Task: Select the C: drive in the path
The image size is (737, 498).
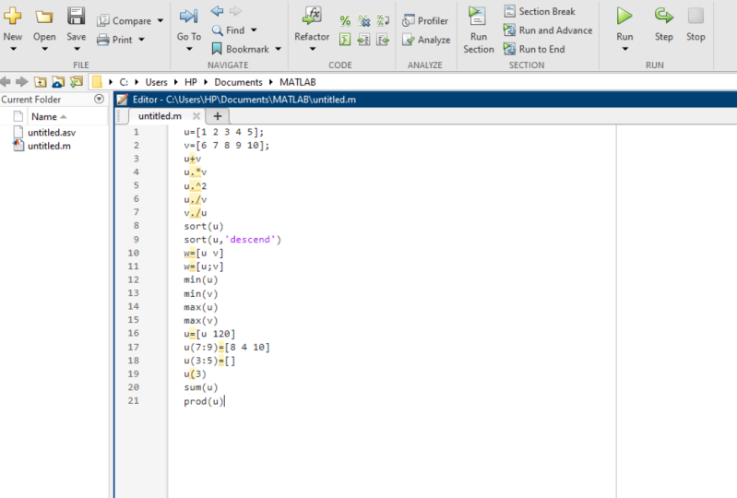Action: [x=124, y=82]
